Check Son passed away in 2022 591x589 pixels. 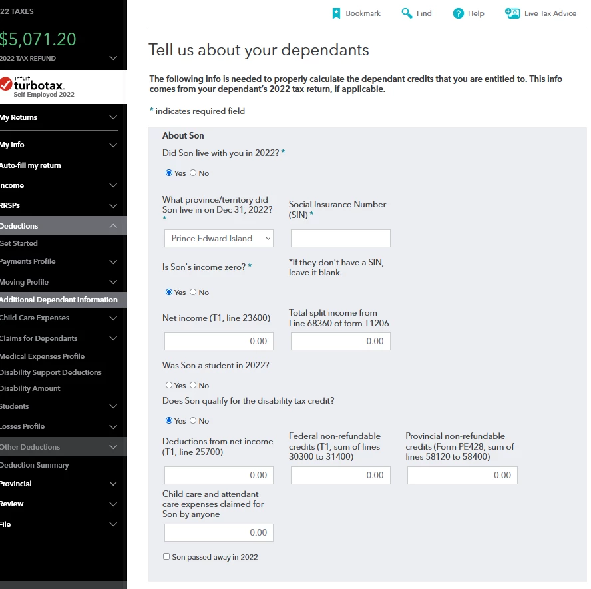tap(166, 556)
